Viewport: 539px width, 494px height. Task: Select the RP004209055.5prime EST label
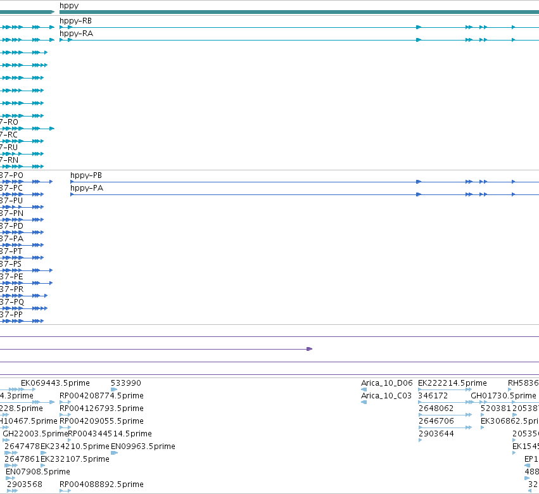pos(101,421)
